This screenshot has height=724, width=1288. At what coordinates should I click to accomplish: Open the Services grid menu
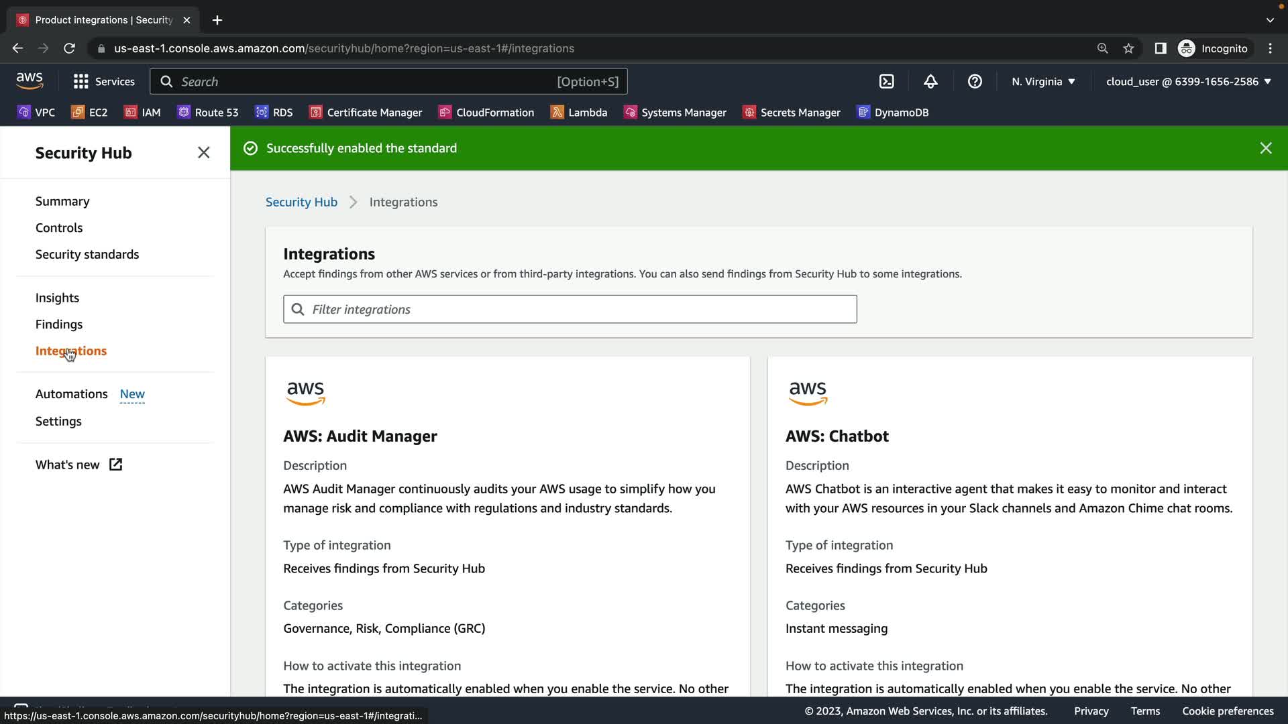click(x=104, y=81)
